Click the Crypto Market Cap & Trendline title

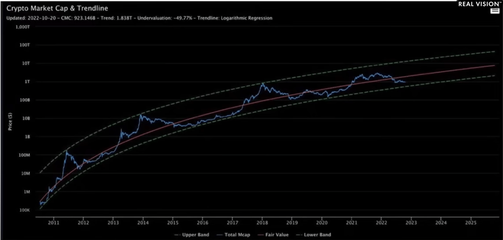(x=57, y=8)
